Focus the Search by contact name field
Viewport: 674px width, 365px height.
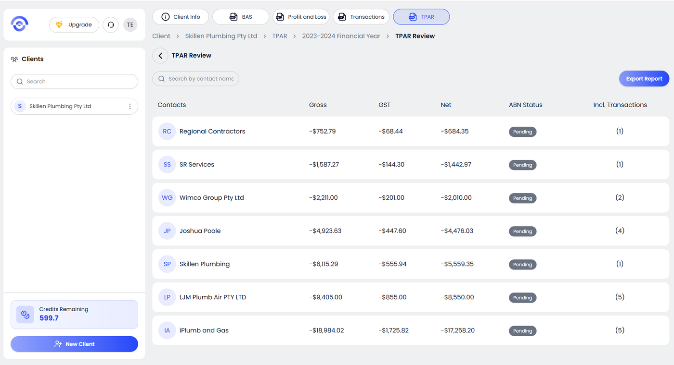click(x=200, y=79)
